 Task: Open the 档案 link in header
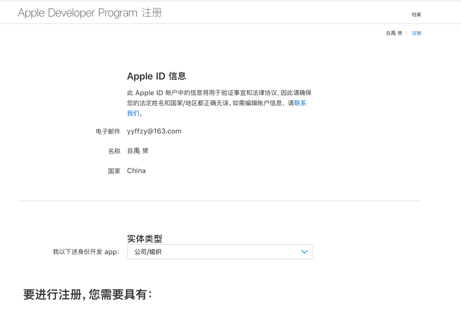click(x=416, y=14)
